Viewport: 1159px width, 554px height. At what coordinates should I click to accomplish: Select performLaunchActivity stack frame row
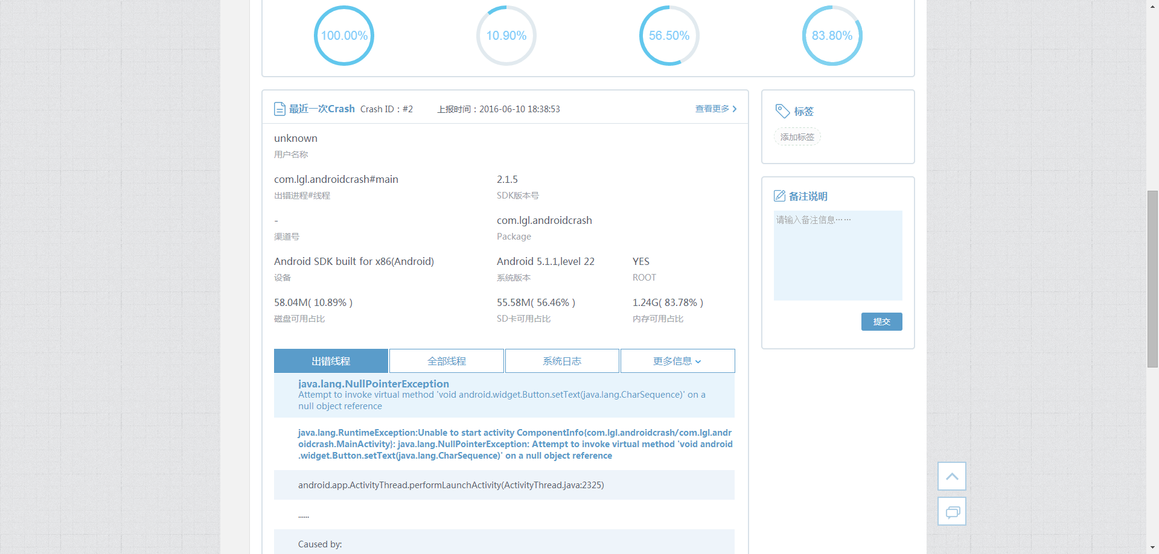(504, 485)
